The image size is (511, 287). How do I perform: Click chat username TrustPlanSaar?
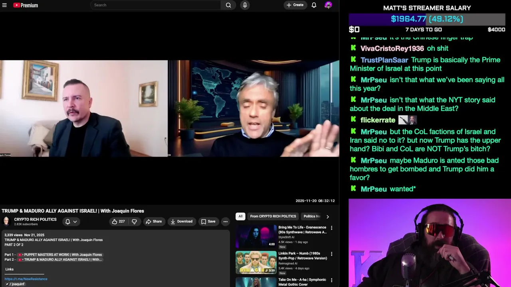point(384,60)
